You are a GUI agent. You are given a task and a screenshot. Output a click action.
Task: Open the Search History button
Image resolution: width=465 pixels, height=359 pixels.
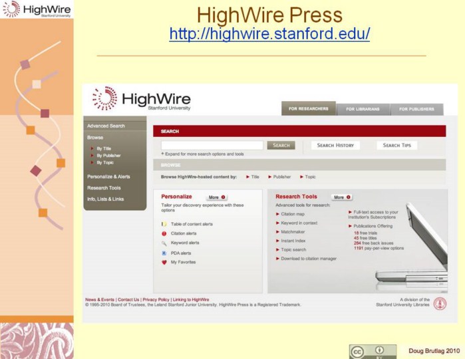(x=335, y=145)
